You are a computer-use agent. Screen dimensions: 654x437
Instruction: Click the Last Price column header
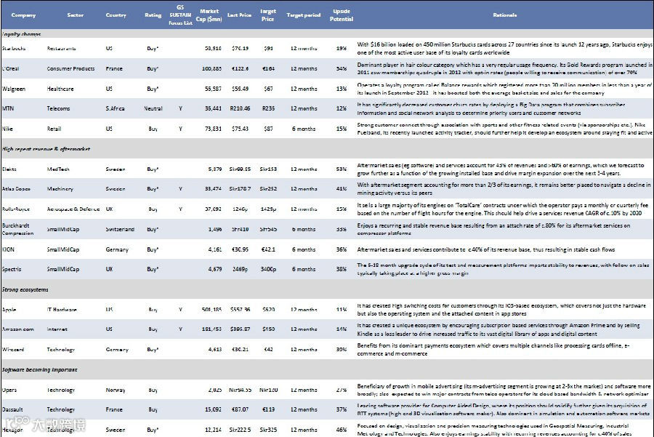pos(239,15)
